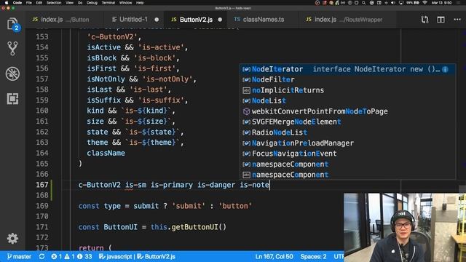
Task: Click the Wi-Fi icon in menu bar
Action: pos(425,3)
